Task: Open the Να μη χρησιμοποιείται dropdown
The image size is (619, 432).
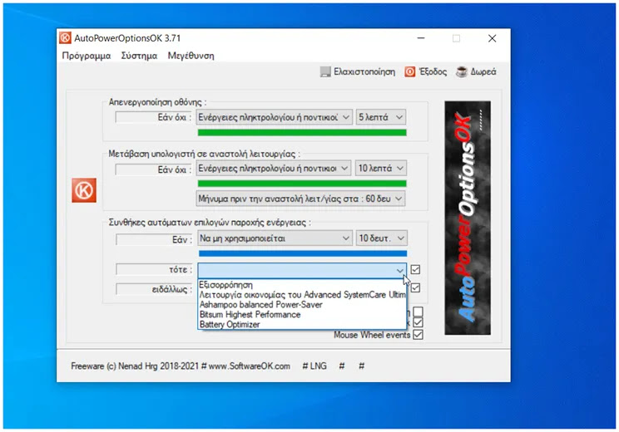Action: pos(275,238)
